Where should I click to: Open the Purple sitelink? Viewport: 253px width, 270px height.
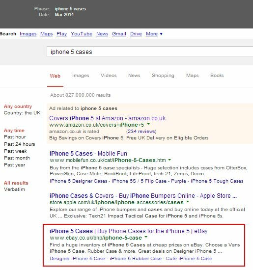pyautogui.click(x=178, y=181)
